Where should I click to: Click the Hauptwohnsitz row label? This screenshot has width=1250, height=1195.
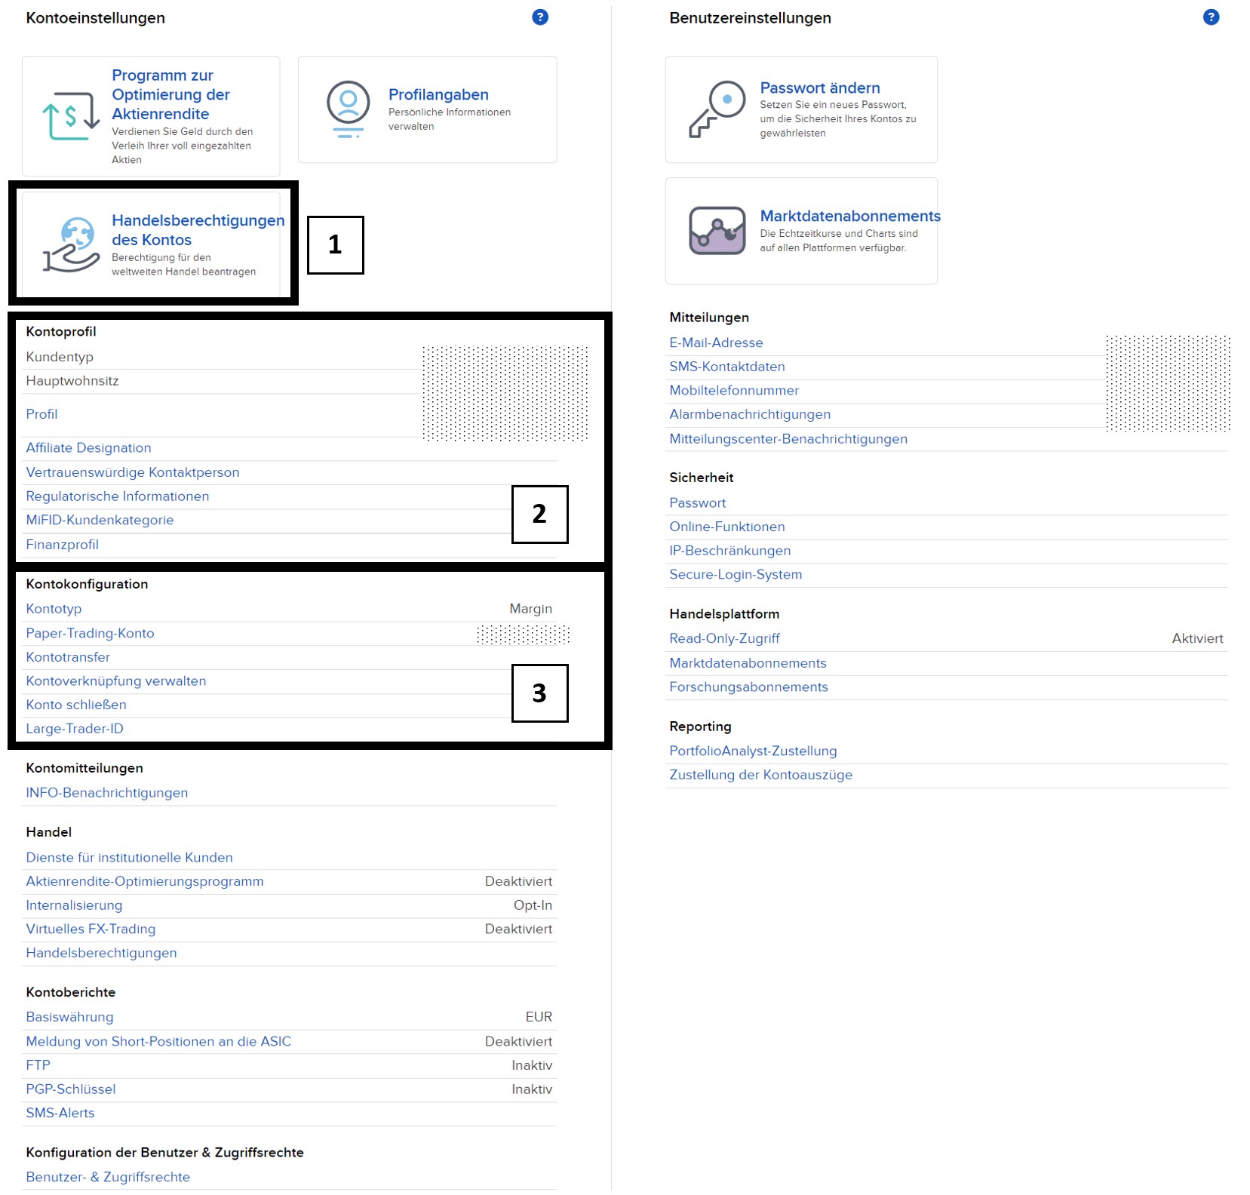click(x=72, y=381)
